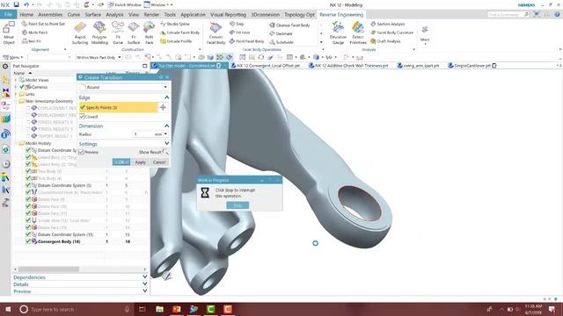Toggle the Preview checkbox
This screenshot has width=563, height=316.
pos(81,152)
